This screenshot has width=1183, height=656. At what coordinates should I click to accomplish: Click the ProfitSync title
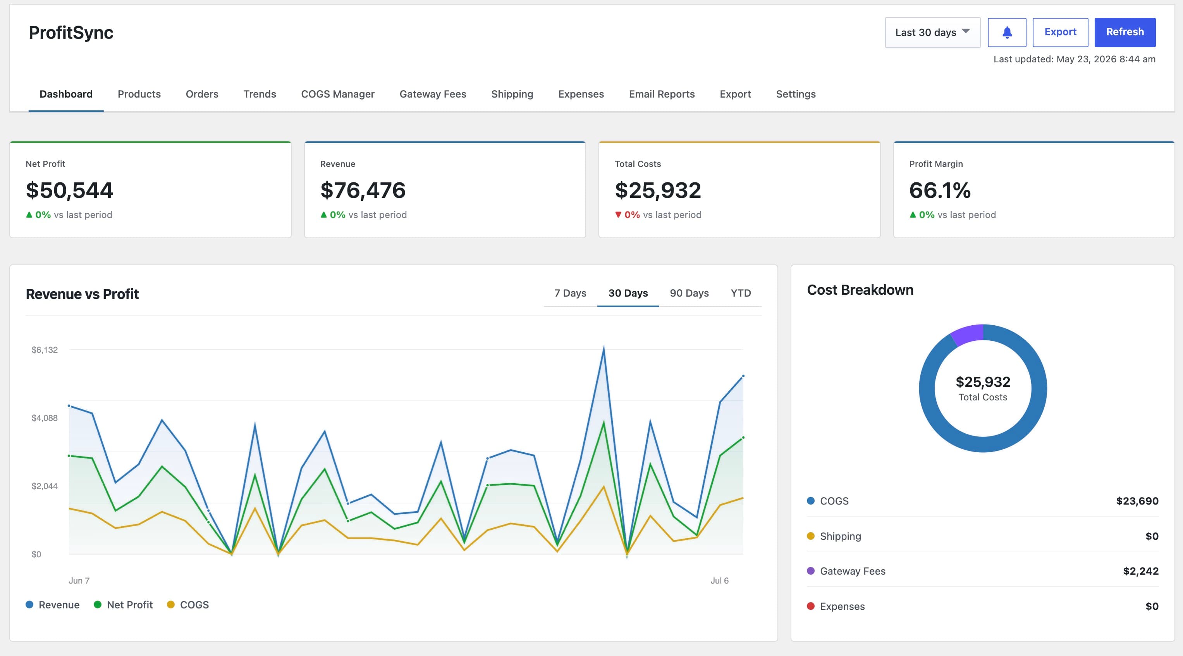71,33
